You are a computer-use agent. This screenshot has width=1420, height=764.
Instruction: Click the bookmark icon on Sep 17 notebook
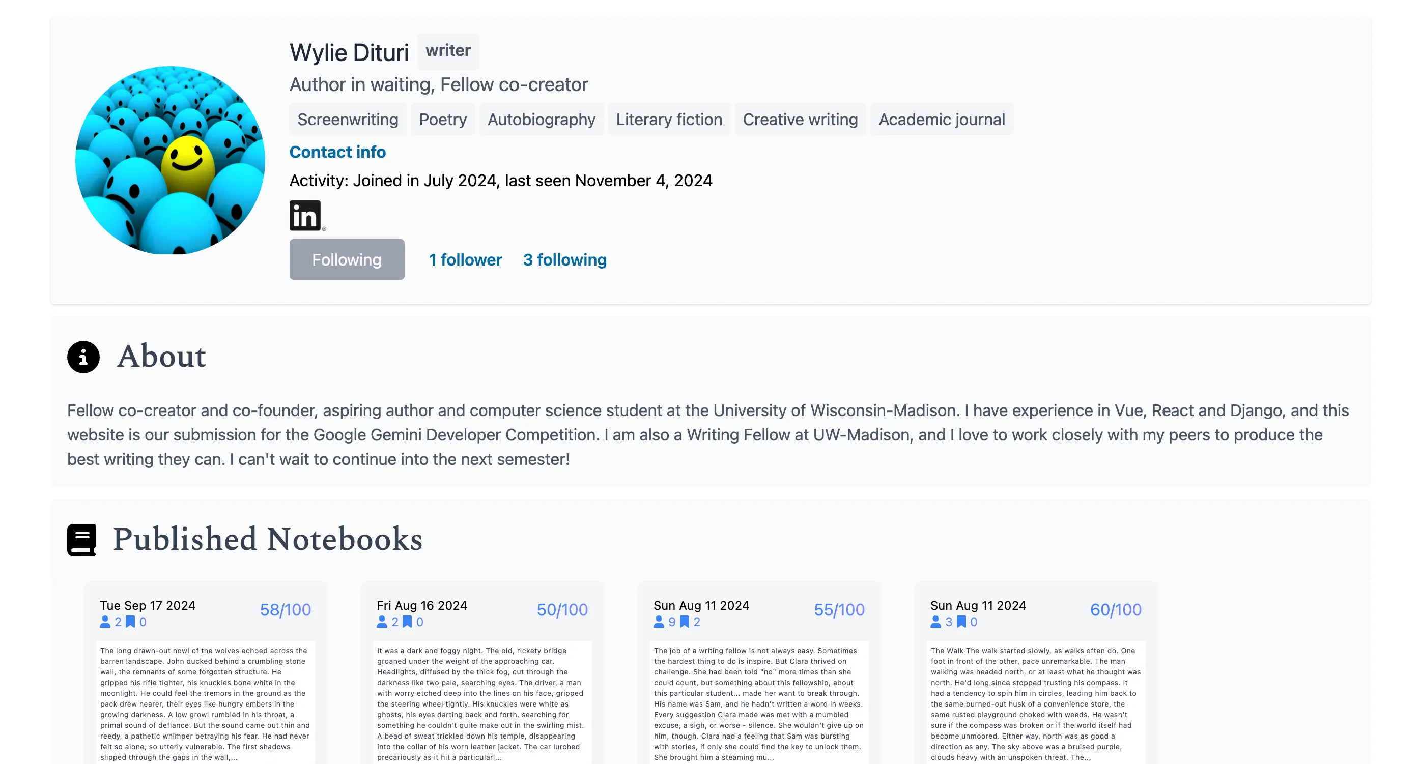pyautogui.click(x=131, y=622)
